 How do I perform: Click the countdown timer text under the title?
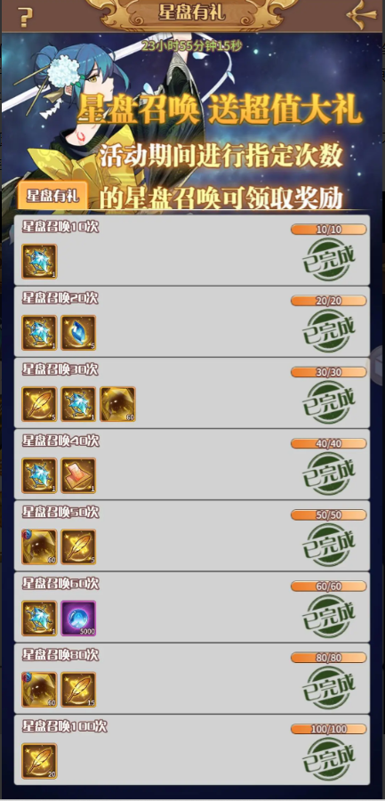tap(191, 45)
